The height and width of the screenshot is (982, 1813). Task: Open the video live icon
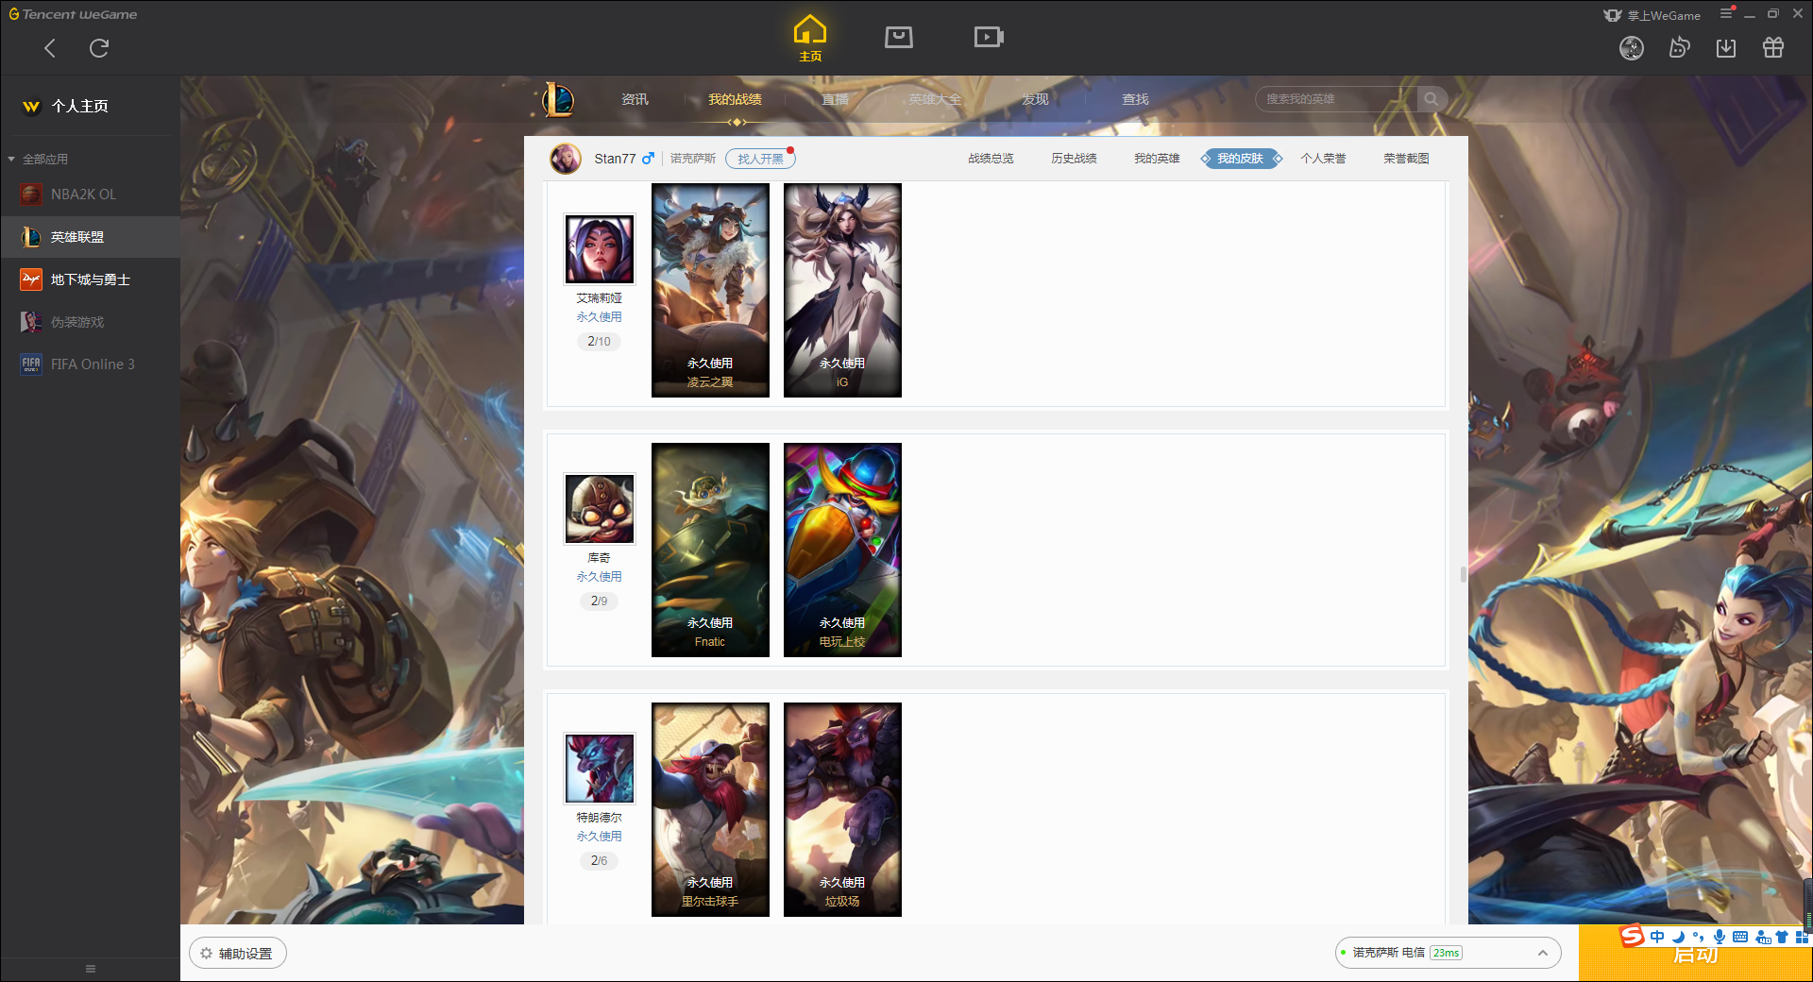(x=989, y=37)
